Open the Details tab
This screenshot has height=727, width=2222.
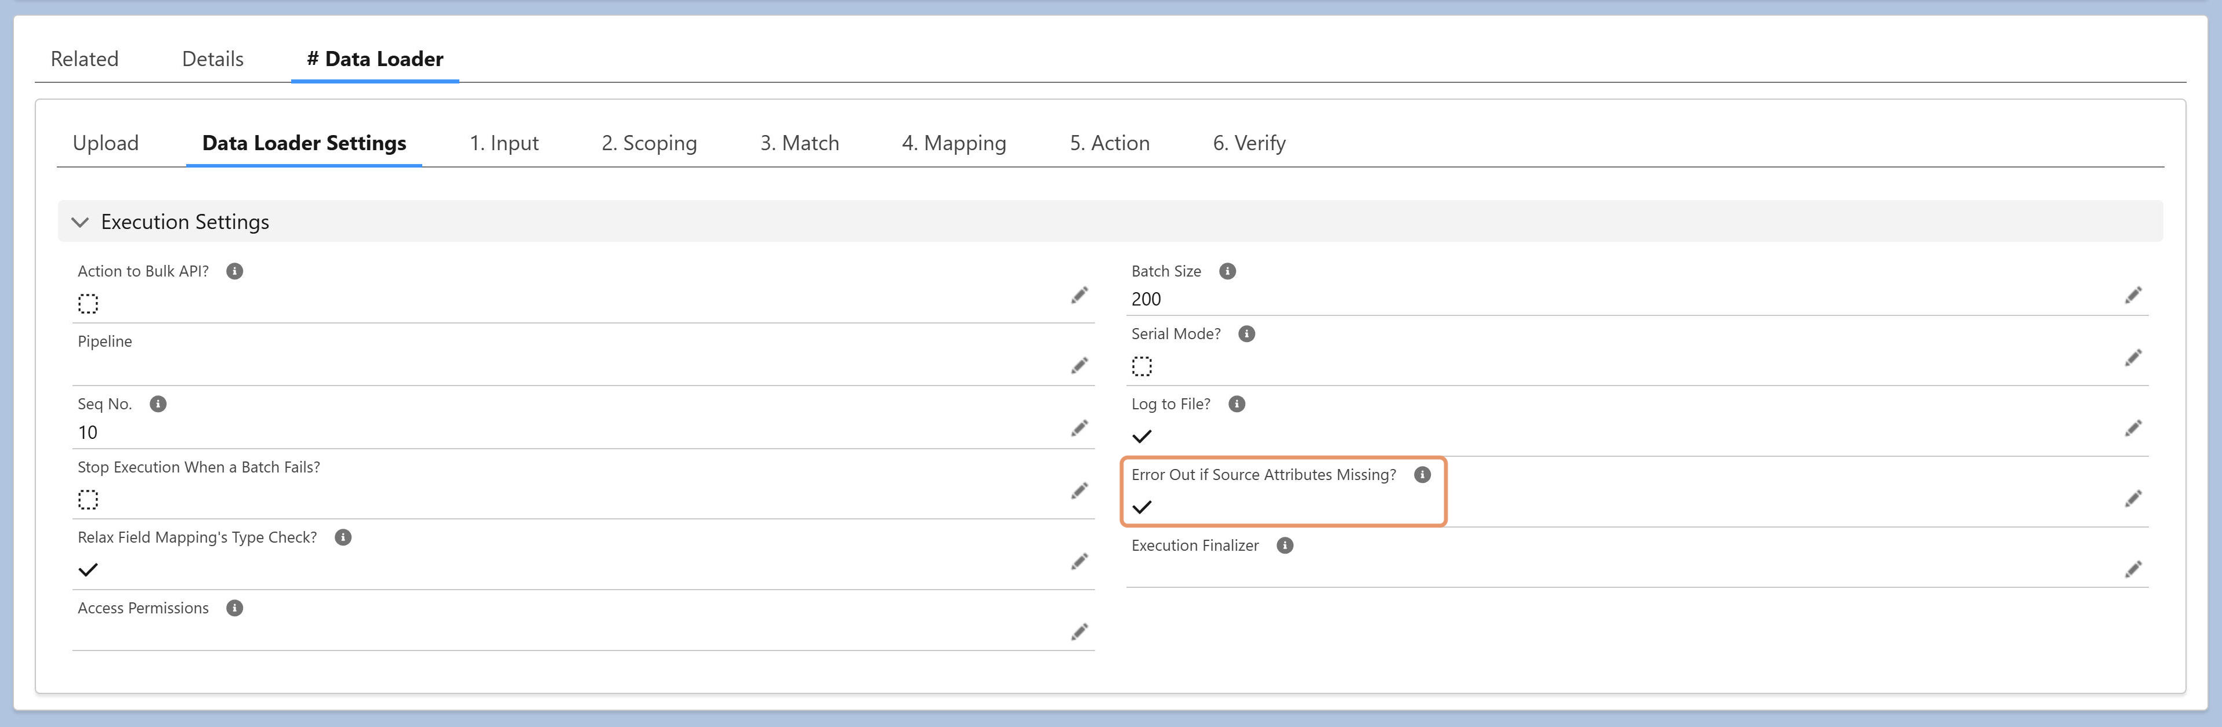pos(213,59)
